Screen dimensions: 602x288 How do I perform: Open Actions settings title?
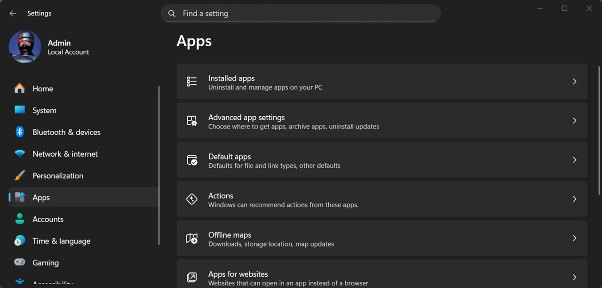221,195
